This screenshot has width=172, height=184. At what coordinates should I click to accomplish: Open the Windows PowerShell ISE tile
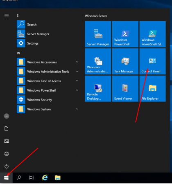[152, 34]
